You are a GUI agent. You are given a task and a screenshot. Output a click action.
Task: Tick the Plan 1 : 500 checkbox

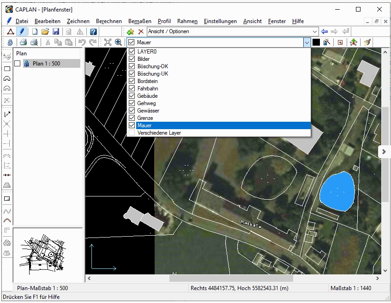[18, 64]
